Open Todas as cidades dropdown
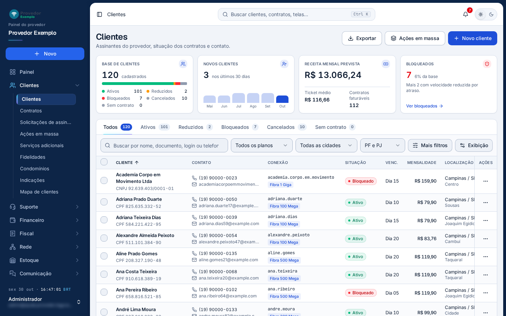This screenshot has width=506, height=316. click(326, 145)
